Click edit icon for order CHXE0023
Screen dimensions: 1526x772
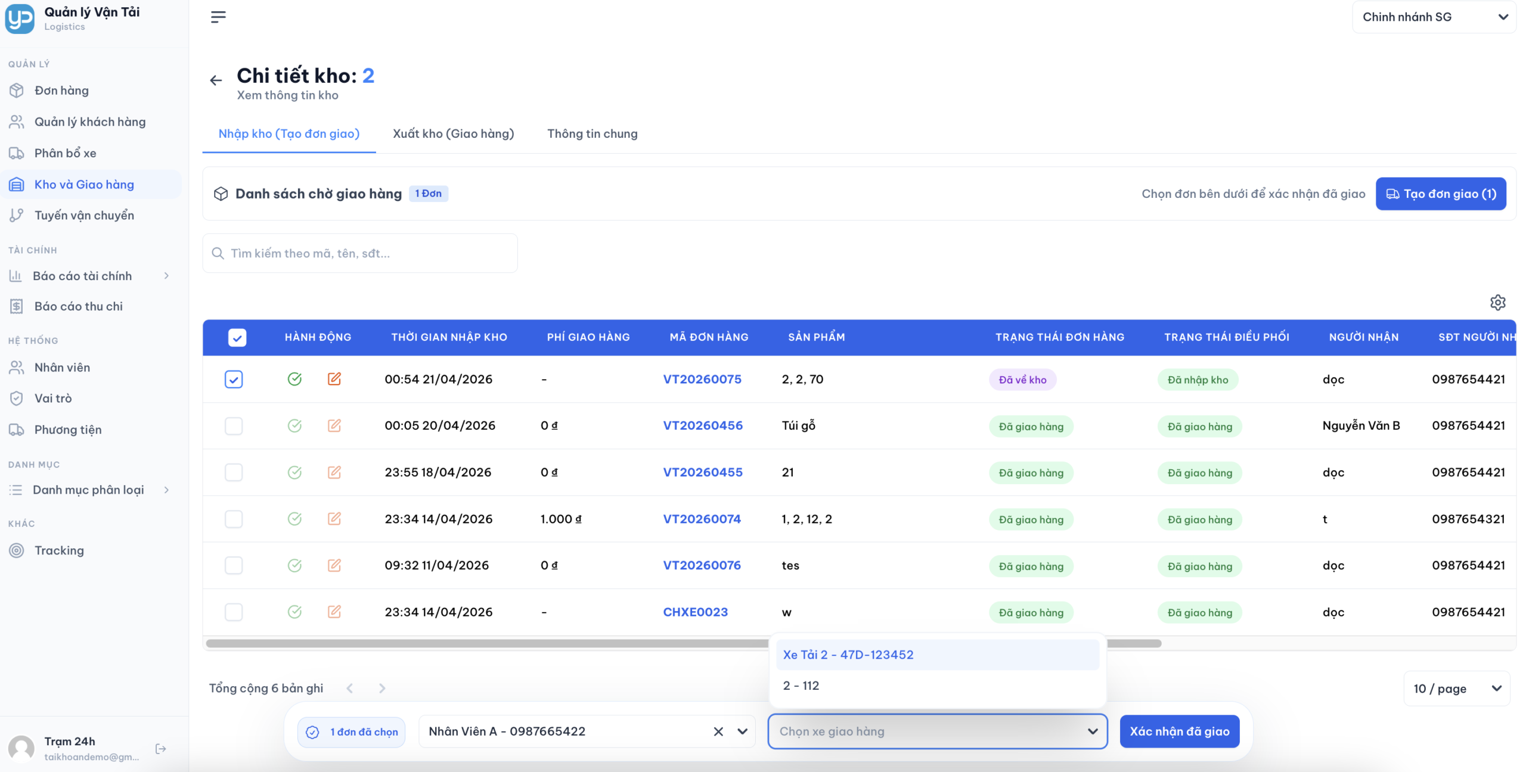pos(334,612)
